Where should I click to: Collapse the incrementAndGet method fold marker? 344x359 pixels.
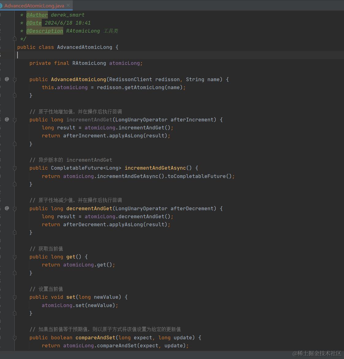[15, 120]
